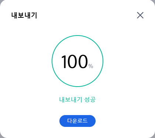Viewport: 155px width, 138px height.
Task: Click the bottom arc of the green ring
Action: (77, 87)
